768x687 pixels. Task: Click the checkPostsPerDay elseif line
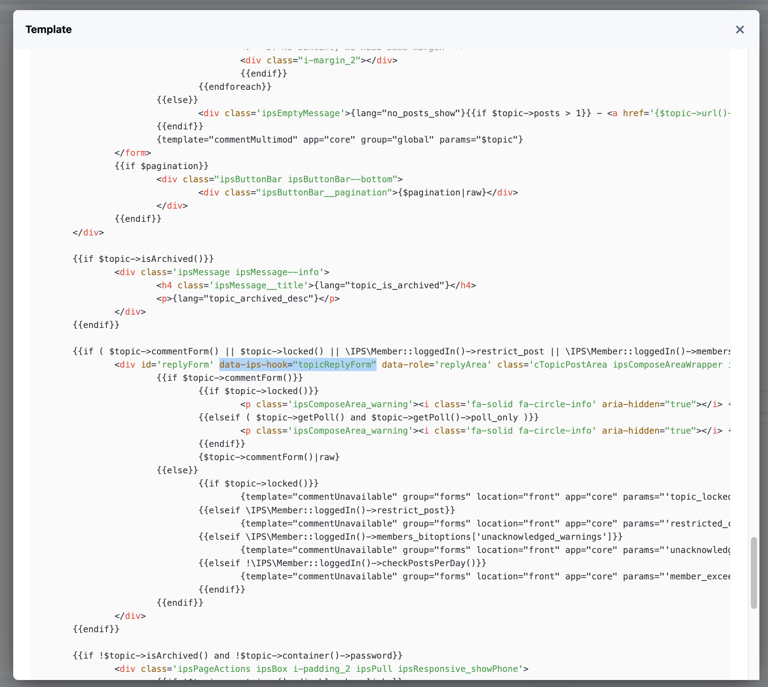(x=342, y=563)
